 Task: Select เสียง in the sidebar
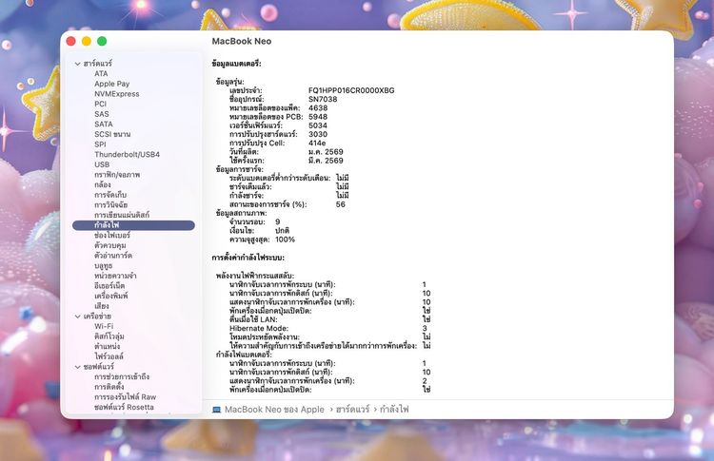tap(102, 306)
